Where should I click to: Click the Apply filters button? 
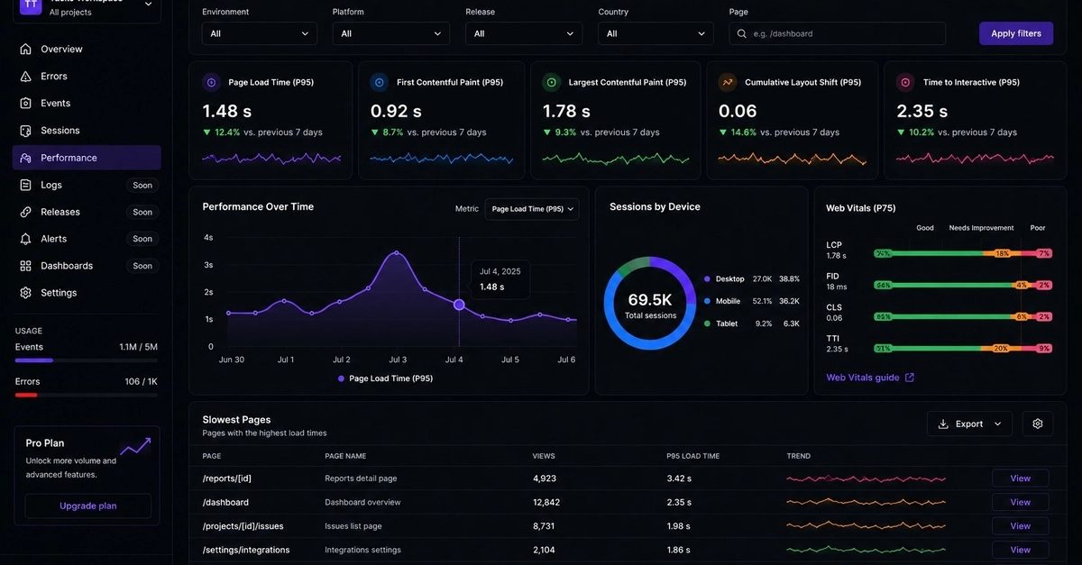coord(1016,33)
